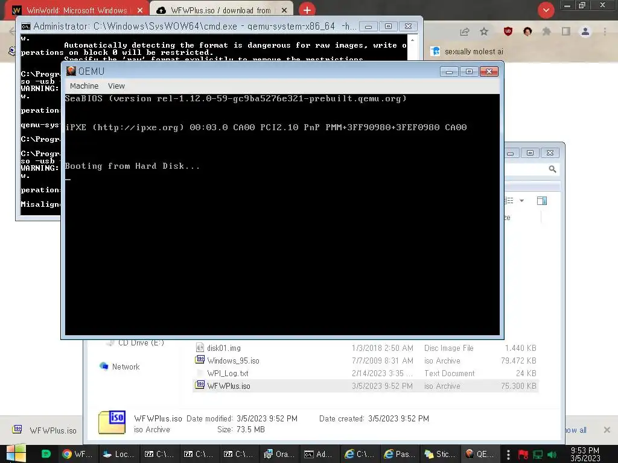618x463 pixels.
Task: Click the large iso icon in details pane
Action: pyautogui.click(x=112, y=422)
